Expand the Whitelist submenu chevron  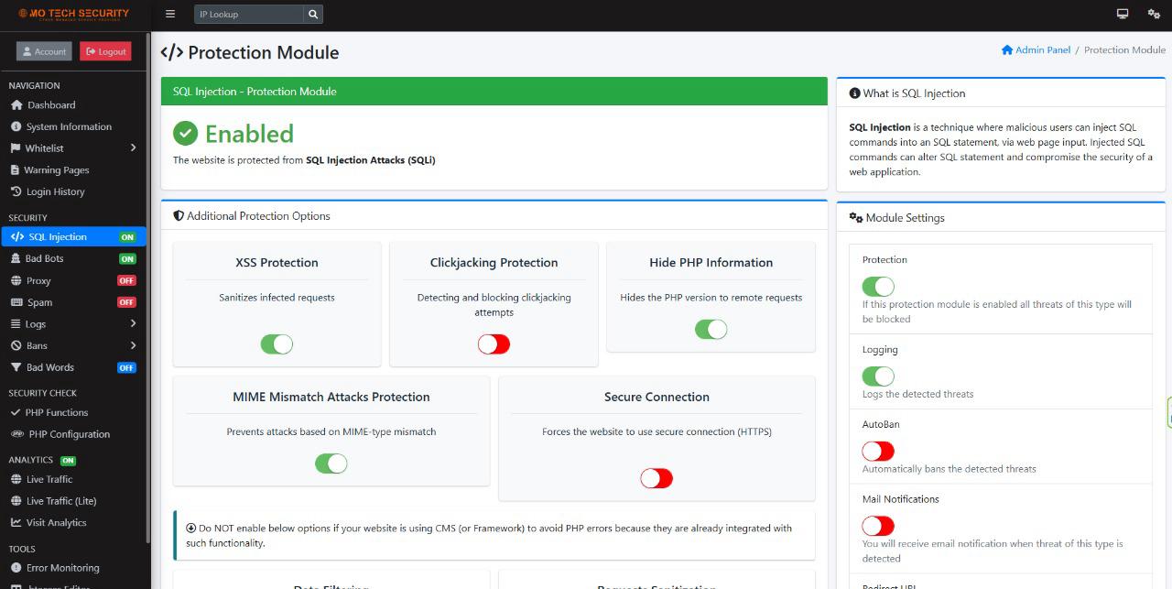[x=133, y=148]
